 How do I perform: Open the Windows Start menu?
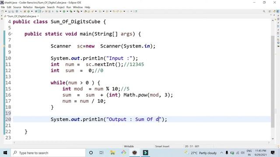click(5, 153)
